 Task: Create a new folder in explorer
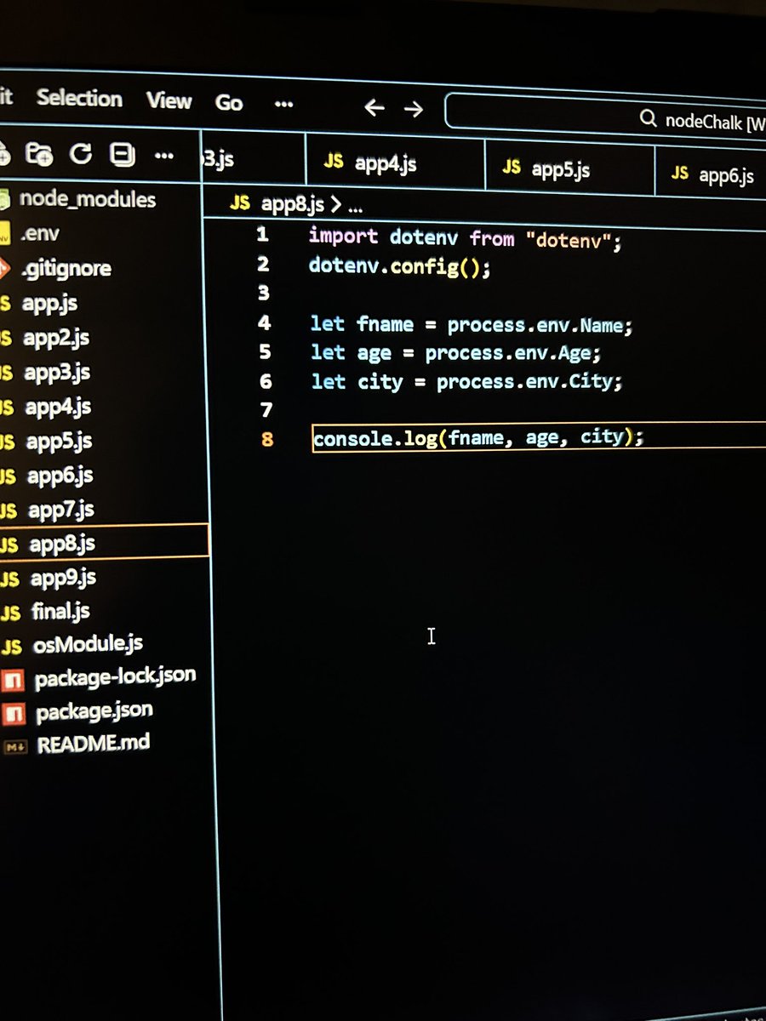click(39, 154)
